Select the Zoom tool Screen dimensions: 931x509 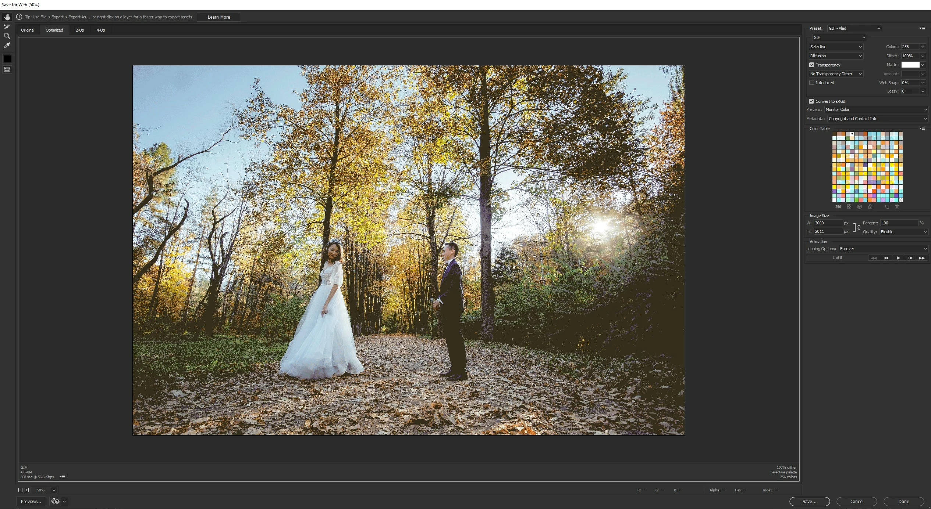[x=7, y=36]
